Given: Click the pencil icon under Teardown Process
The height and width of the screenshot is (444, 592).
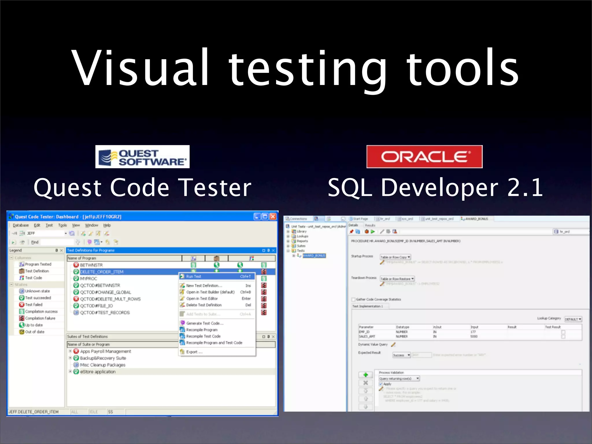Looking at the screenshot, I should click(x=382, y=284).
